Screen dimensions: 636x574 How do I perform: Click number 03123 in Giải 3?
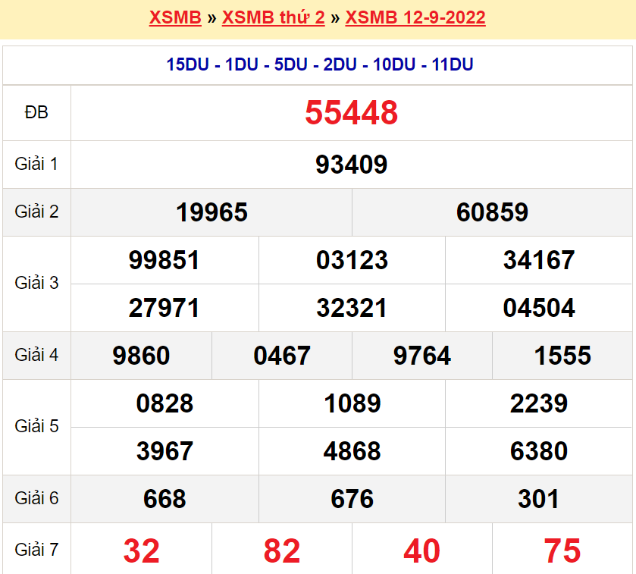[x=351, y=260]
